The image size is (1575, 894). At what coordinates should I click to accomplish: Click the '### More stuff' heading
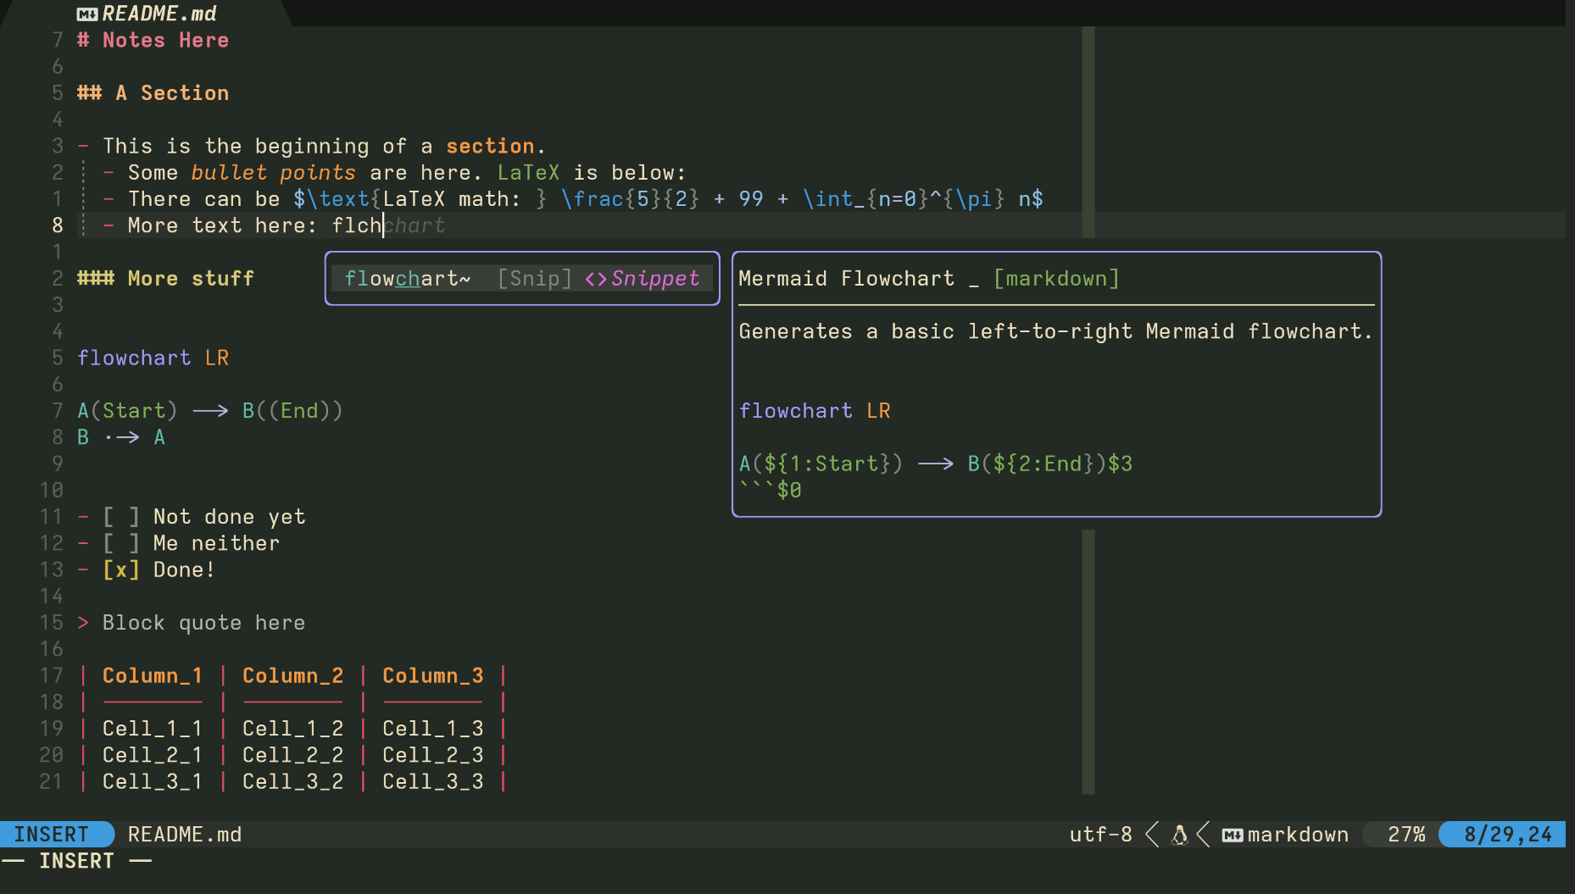pos(165,279)
